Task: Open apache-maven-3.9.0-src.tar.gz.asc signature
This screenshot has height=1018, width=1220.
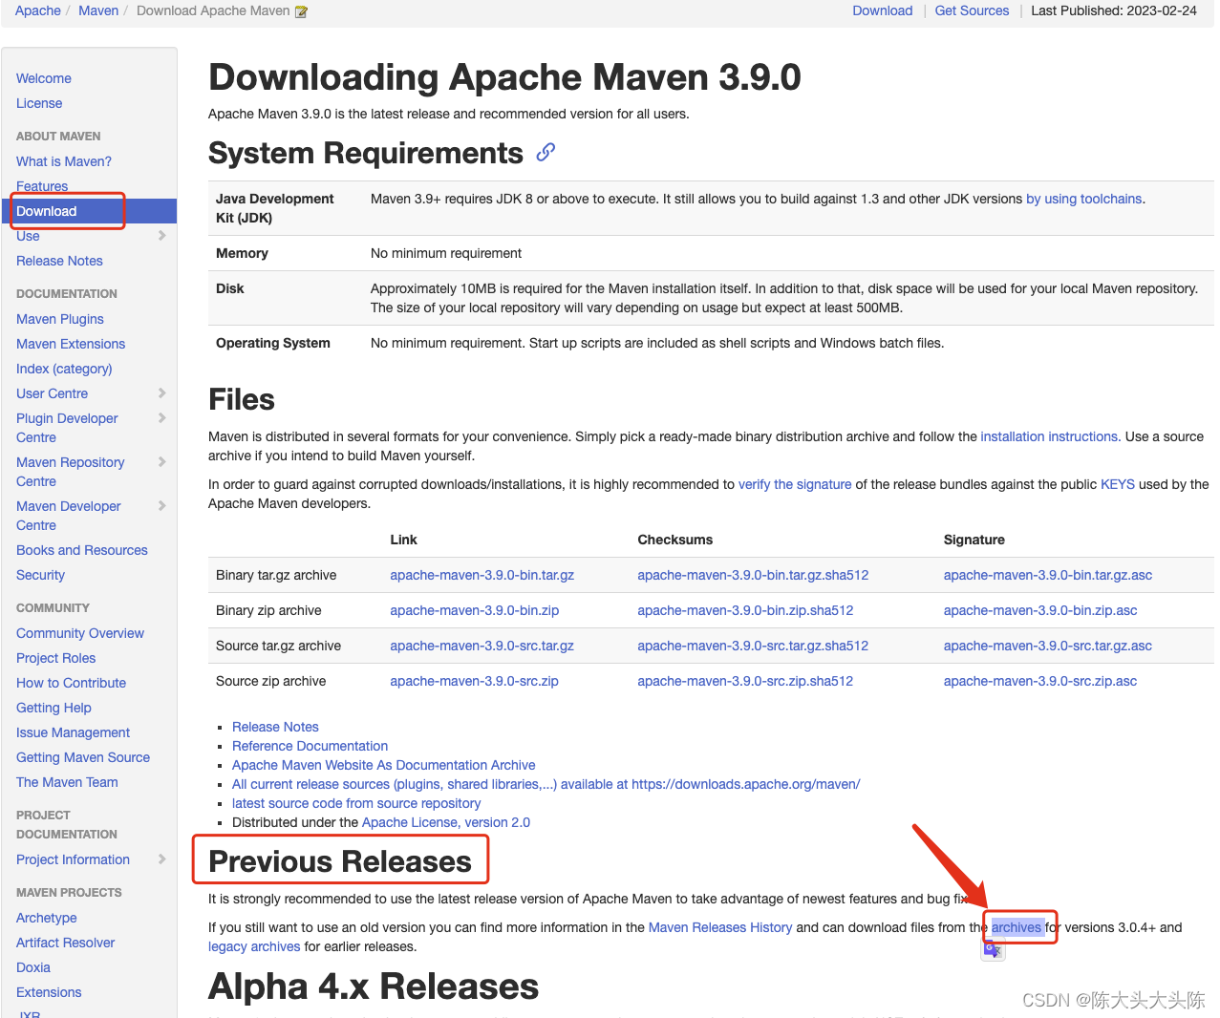Action: (x=1048, y=646)
